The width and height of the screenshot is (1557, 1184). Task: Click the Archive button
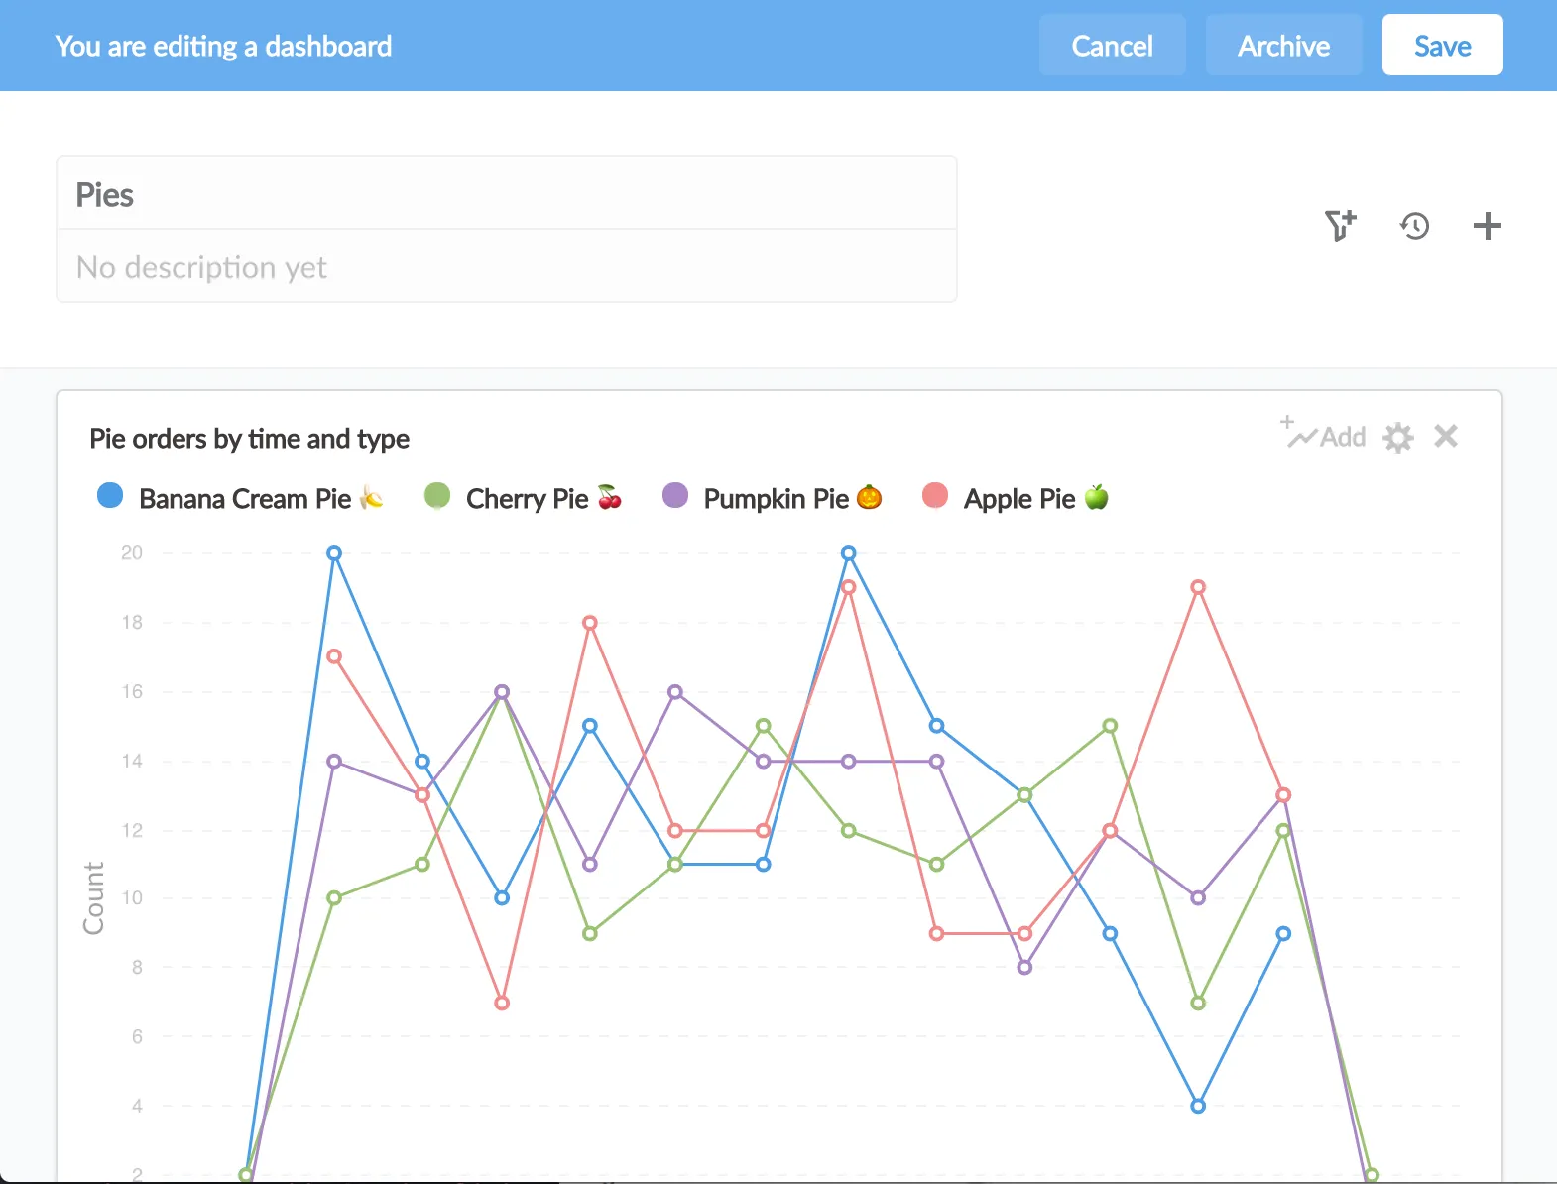(x=1284, y=46)
